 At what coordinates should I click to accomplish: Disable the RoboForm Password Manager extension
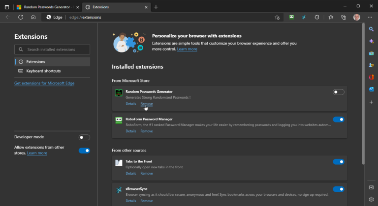339,120
